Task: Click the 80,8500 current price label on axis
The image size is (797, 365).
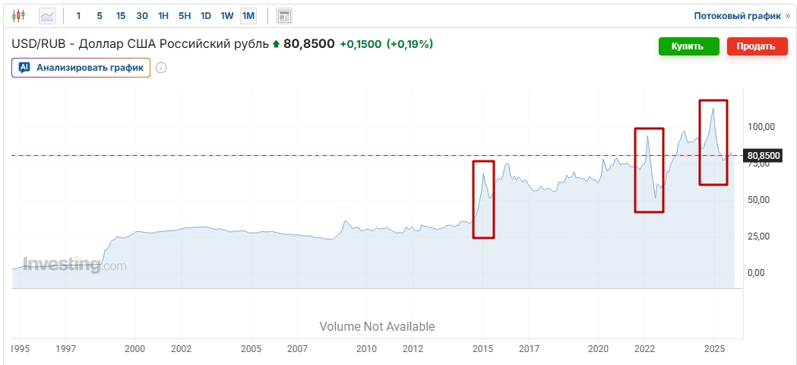Action: 764,156
